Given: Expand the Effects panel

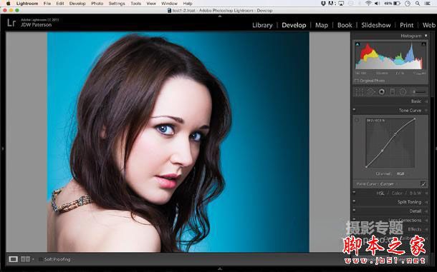Looking at the screenshot, I should 426,229.
